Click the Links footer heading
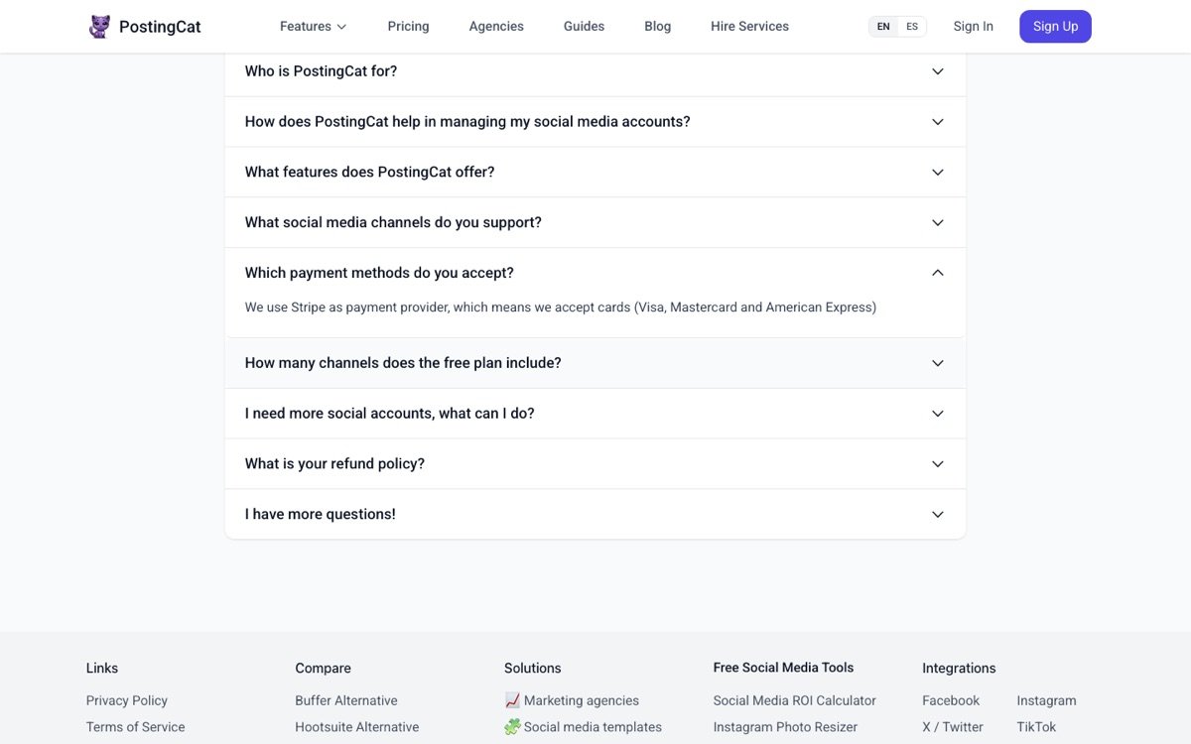 coord(102,669)
